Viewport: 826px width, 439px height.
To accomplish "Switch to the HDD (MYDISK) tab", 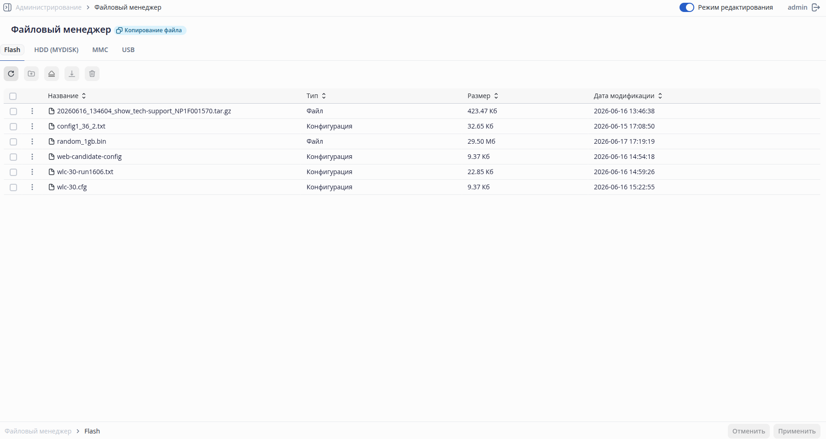I will click(x=56, y=50).
